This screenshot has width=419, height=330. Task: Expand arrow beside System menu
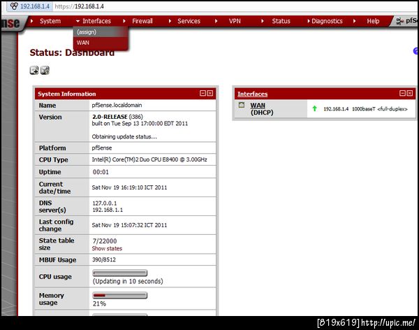tap(32, 21)
